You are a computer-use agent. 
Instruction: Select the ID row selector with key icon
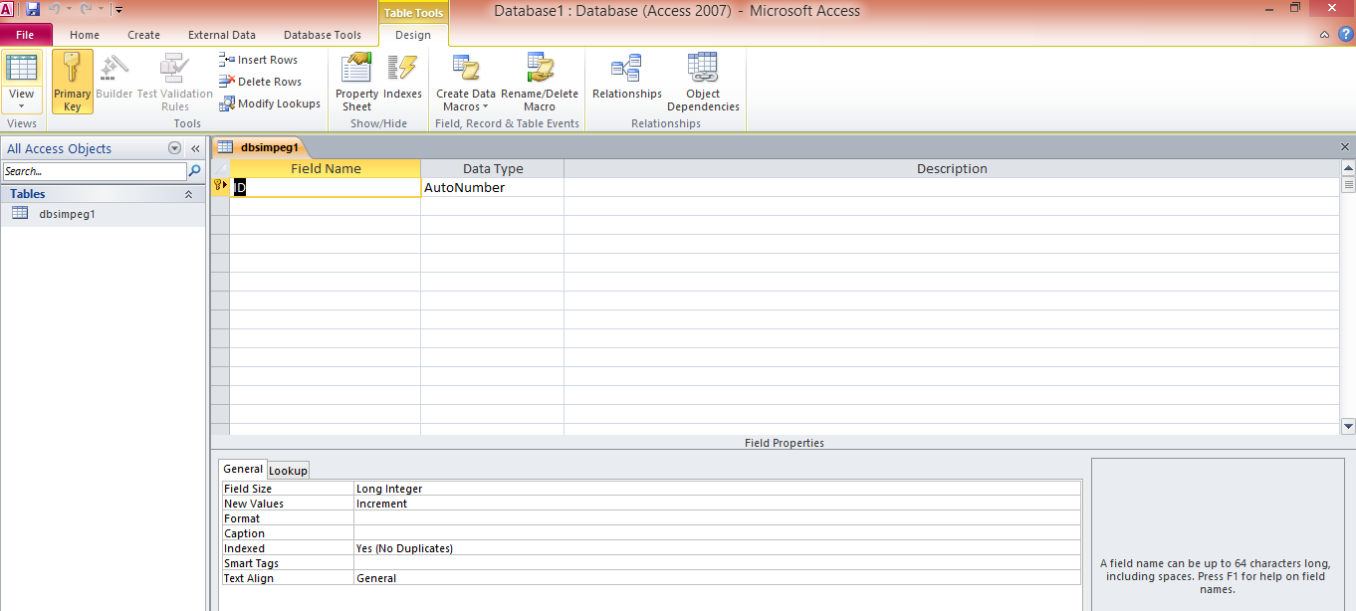pyautogui.click(x=220, y=187)
